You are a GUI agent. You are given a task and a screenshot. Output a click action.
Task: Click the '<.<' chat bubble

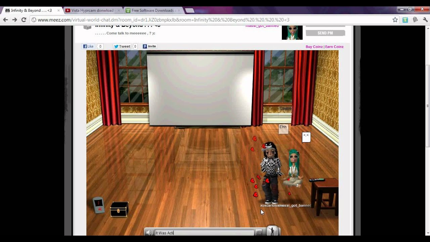(x=306, y=137)
